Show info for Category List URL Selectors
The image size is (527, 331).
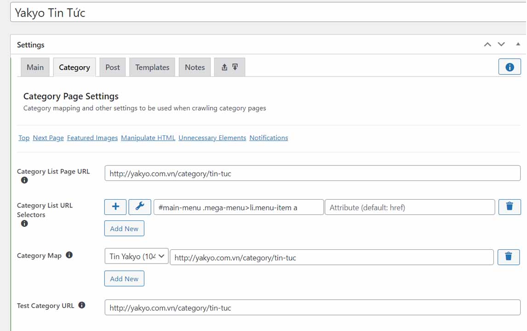[x=24, y=224]
